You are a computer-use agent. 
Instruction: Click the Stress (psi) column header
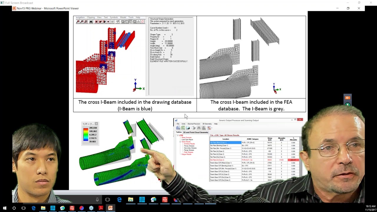[x=270, y=139]
